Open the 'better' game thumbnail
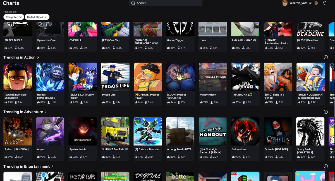 pyautogui.click(x=180, y=176)
